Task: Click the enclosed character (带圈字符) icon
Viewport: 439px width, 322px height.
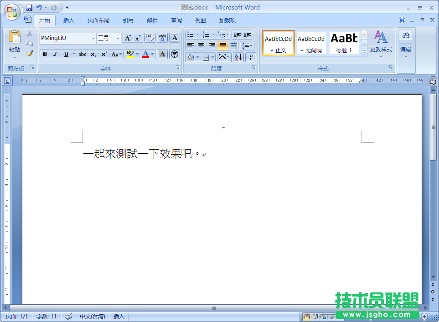Action: coord(175,54)
